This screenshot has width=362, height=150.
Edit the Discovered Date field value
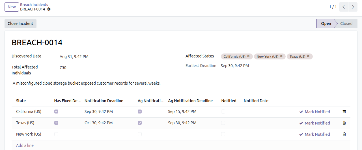74,57
